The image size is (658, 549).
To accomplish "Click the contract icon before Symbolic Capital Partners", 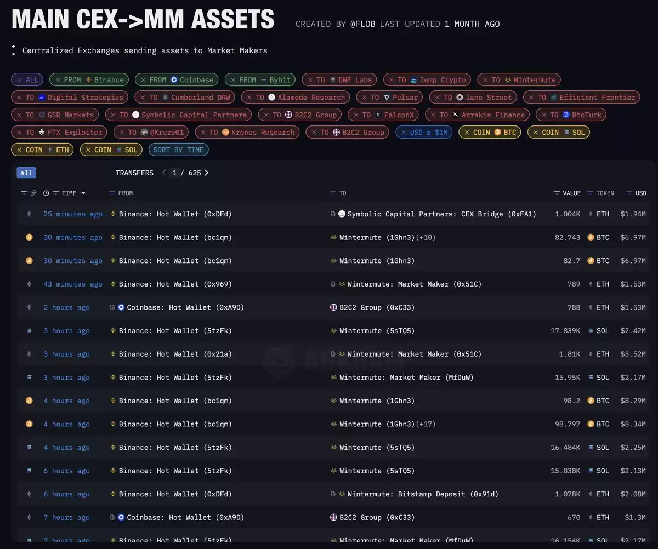I will click(x=333, y=214).
